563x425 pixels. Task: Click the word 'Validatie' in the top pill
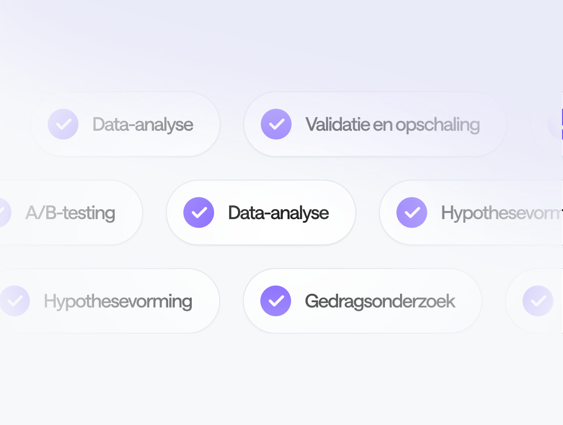[337, 125]
